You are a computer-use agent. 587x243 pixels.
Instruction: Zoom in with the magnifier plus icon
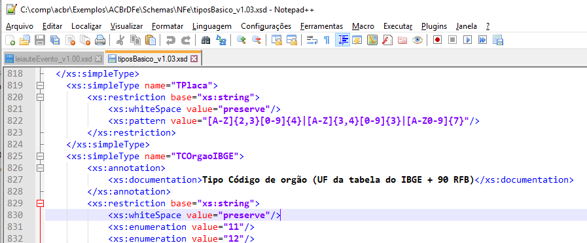pos(241,40)
